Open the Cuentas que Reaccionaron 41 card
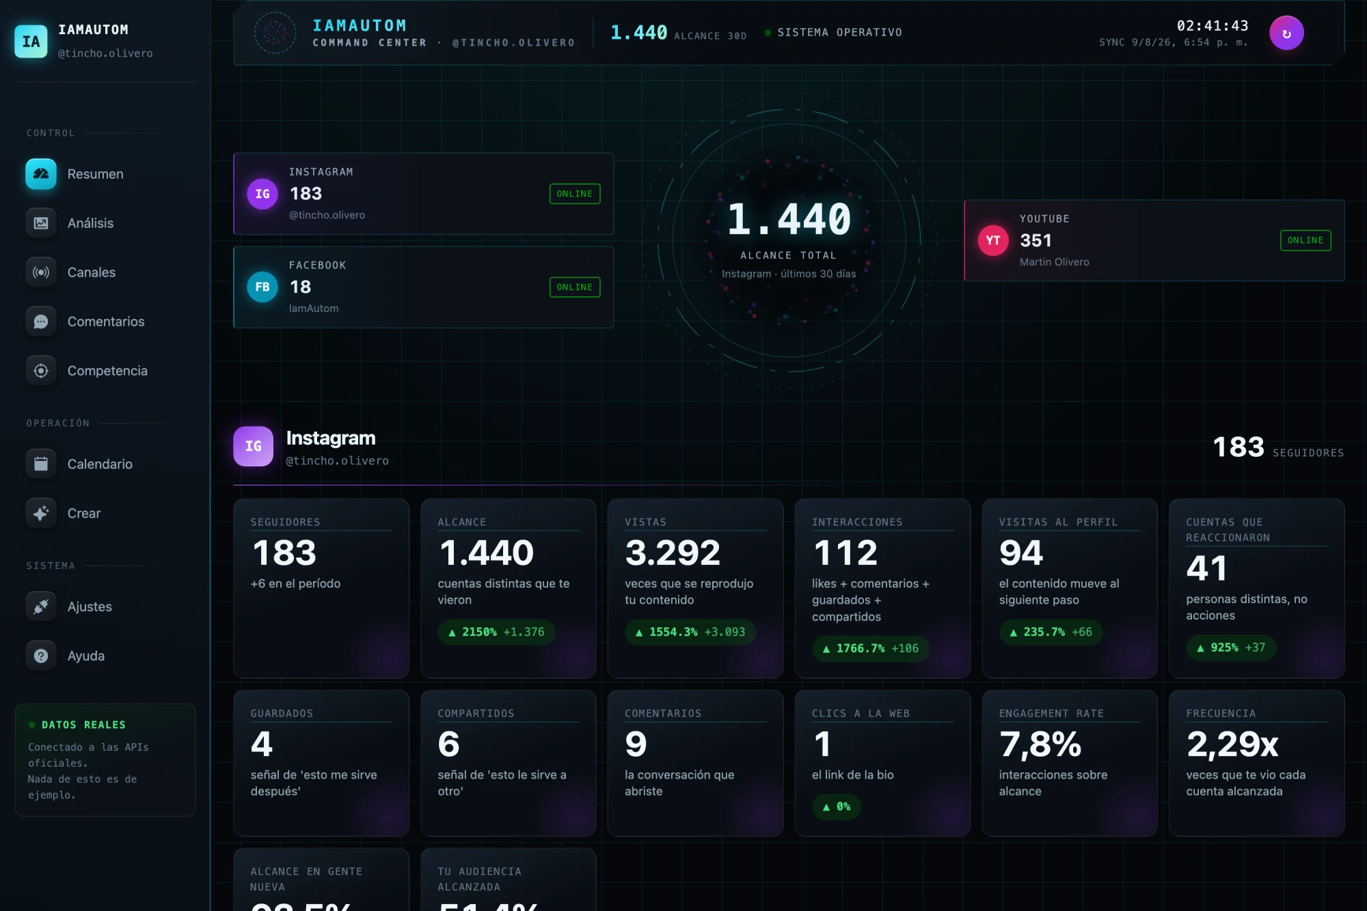Viewport: 1367px width, 911px height. [1256, 589]
